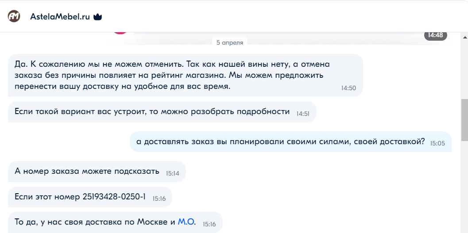Click the 'Если такой вариант вас устроит' message
The height and width of the screenshot is (233, 468).
tap(152, 112)
